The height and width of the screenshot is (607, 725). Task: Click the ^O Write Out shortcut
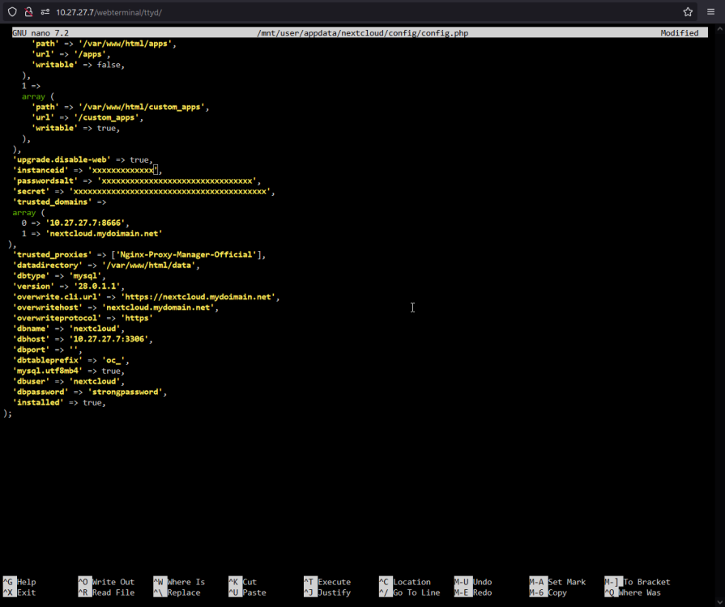pyautogui.click(x=106, y=582)
